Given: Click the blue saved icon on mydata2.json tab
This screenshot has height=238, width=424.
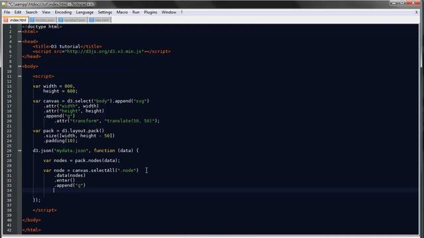Looking at the screenshot, I should click(x=61, y=20).
